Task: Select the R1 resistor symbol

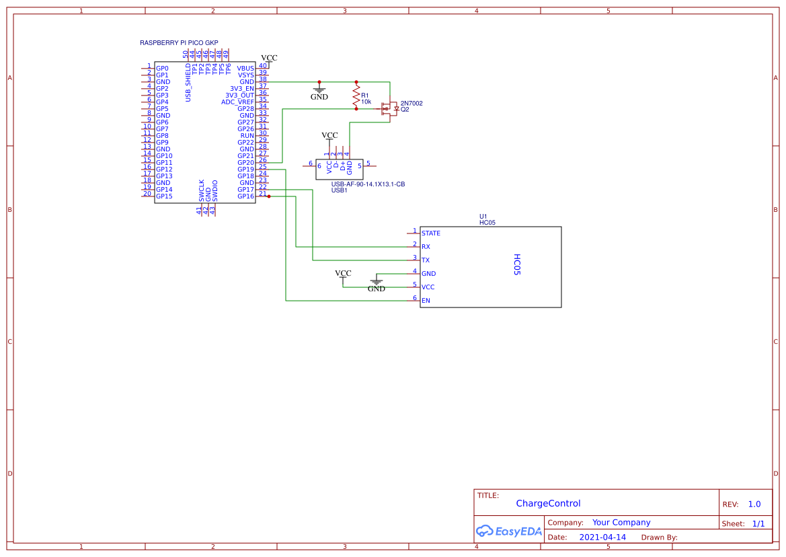Action: tap(356, 96)
